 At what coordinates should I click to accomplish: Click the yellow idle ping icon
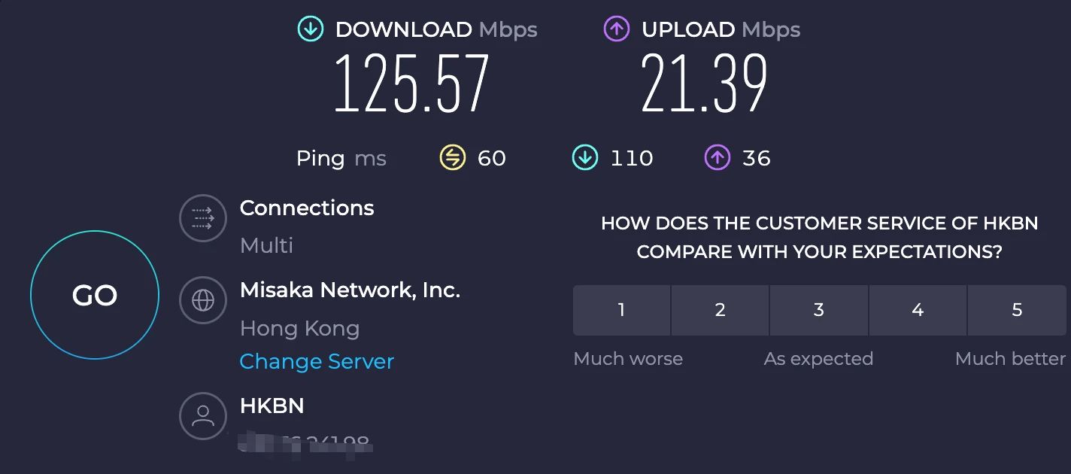pos(452,158)
